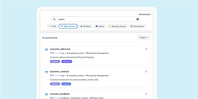
Task: Click into the search field containing custom
Action: coord(96,19)
